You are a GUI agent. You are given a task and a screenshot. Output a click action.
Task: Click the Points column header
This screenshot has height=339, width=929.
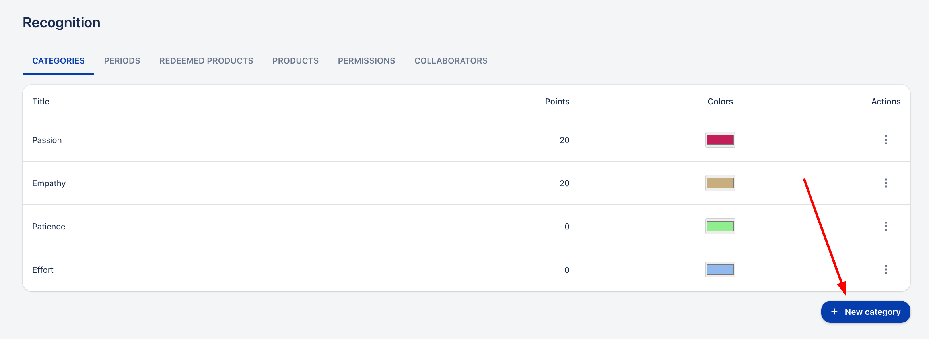point(557,102)
